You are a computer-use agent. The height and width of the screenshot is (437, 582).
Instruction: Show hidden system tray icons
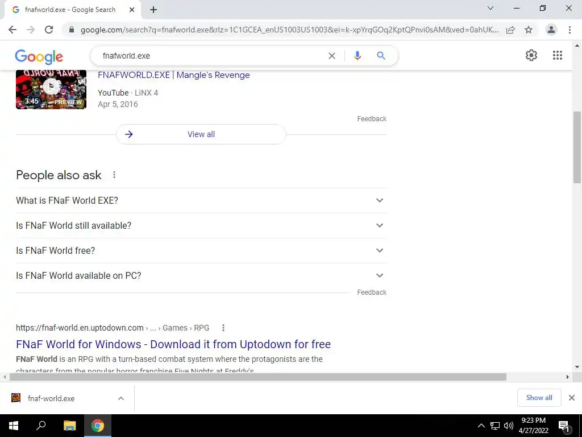click(x=481, y=426)
